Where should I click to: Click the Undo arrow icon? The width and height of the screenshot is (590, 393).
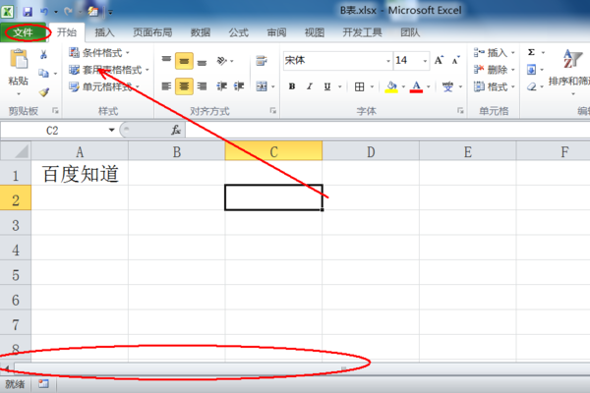44,12
